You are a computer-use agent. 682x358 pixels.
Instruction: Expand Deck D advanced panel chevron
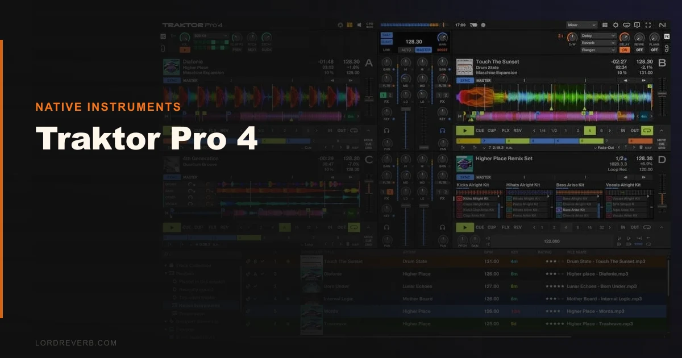662,227
